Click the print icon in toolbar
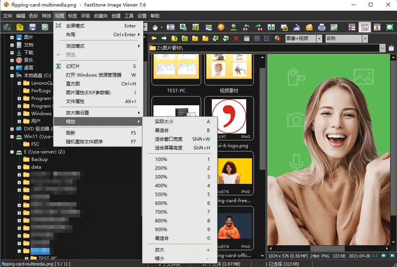The width and height of the screenshot is (397, 267). (322, 27)
